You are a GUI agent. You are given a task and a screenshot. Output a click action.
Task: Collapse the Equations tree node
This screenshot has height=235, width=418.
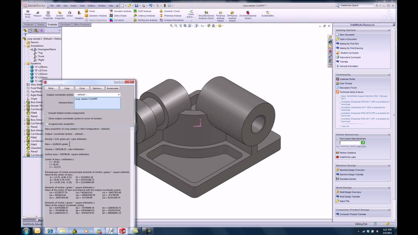25,63
